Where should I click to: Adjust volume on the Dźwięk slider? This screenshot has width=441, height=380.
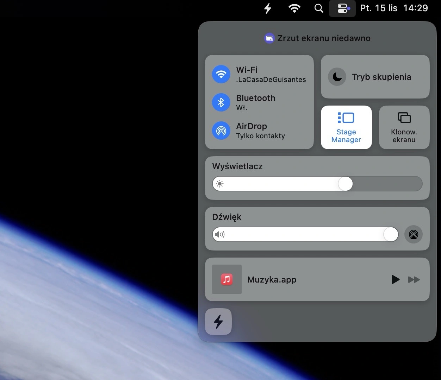pyautogui.click(x=305, y=234)
